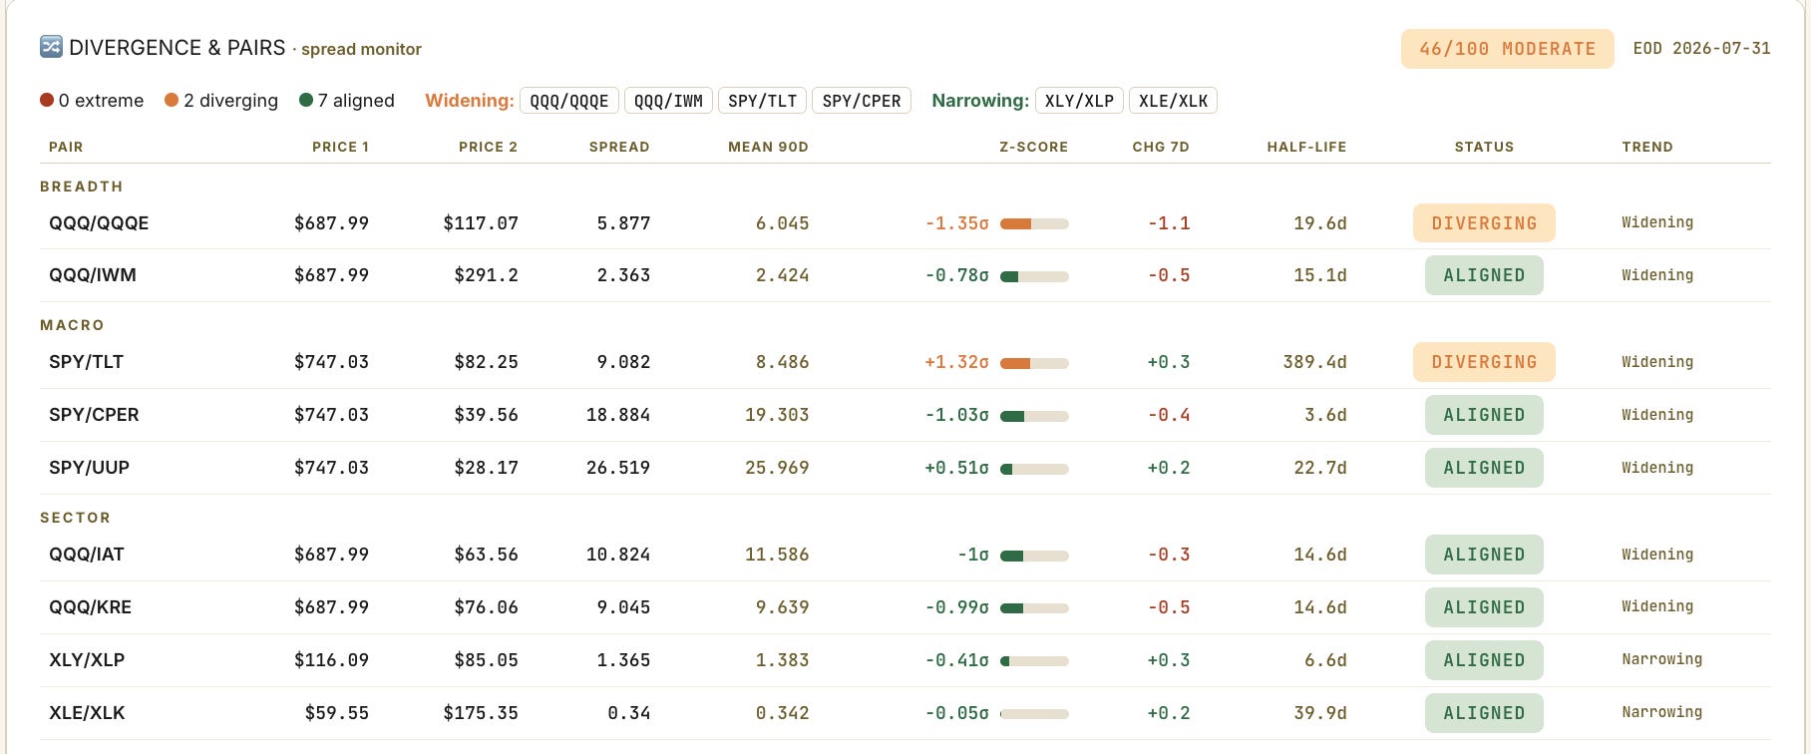
Task: Click the ALIGNED badge in the SPY/CPER row
Action: pos(1484,415)
